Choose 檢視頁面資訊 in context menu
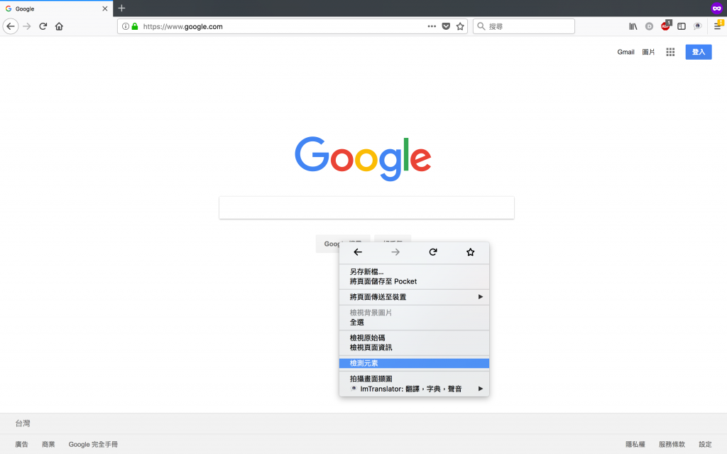This screenshot has width=727, height=454. [414, 347]
